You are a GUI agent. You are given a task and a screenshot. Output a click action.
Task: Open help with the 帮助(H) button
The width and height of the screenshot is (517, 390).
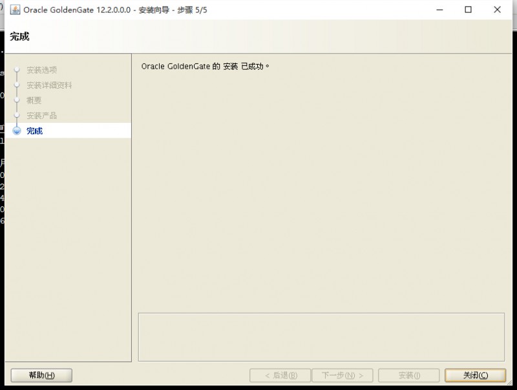pyautogui.click(x=41, y=375)
